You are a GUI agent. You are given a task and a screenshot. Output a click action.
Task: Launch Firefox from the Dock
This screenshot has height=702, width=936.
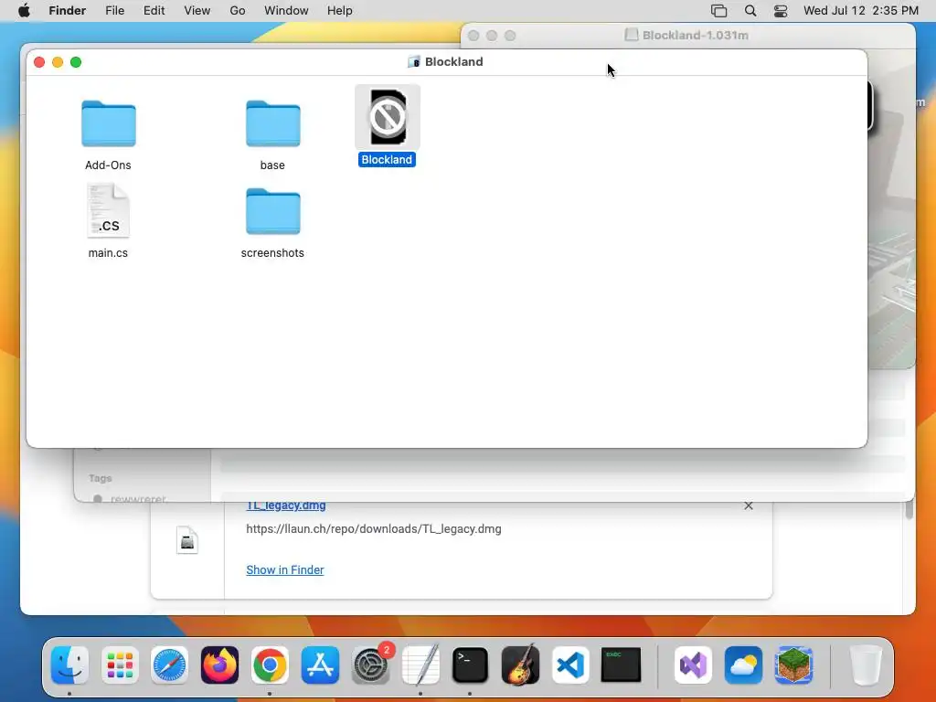coord(219,665)
